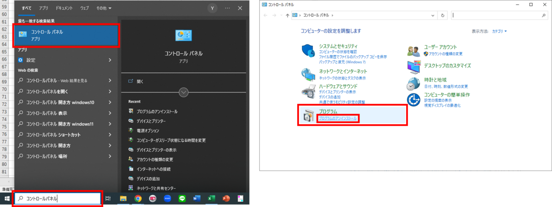Viewport: 552px width, 207px height.
Task: Open ハードウェアとサウンド category
Action: point(338,86)
